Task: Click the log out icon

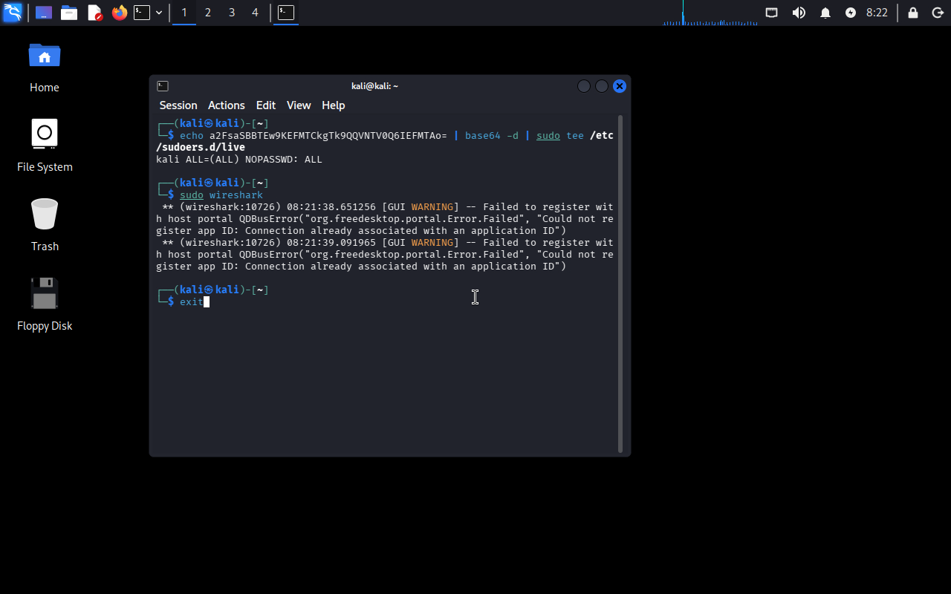Action: (938, 13)
